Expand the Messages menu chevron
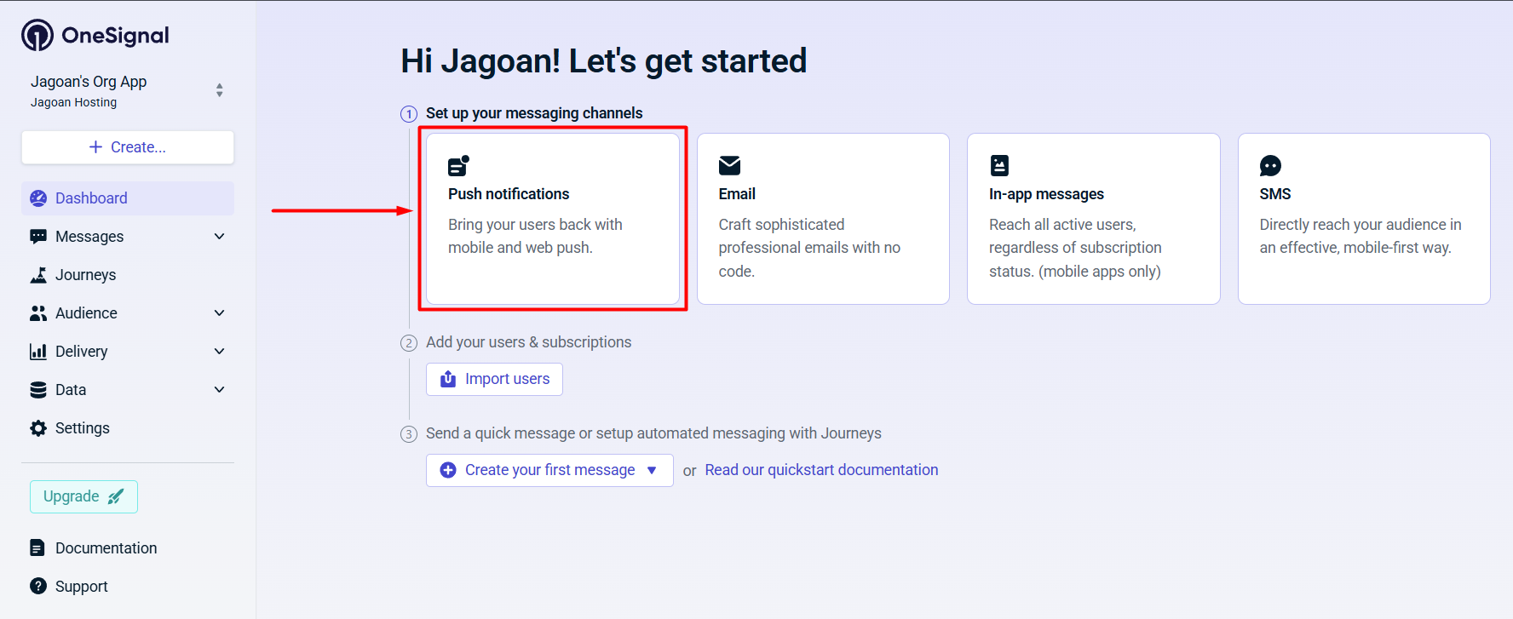Image resolution: width=1513 pixels, height=619 pixels. click(x=219, y=237)
